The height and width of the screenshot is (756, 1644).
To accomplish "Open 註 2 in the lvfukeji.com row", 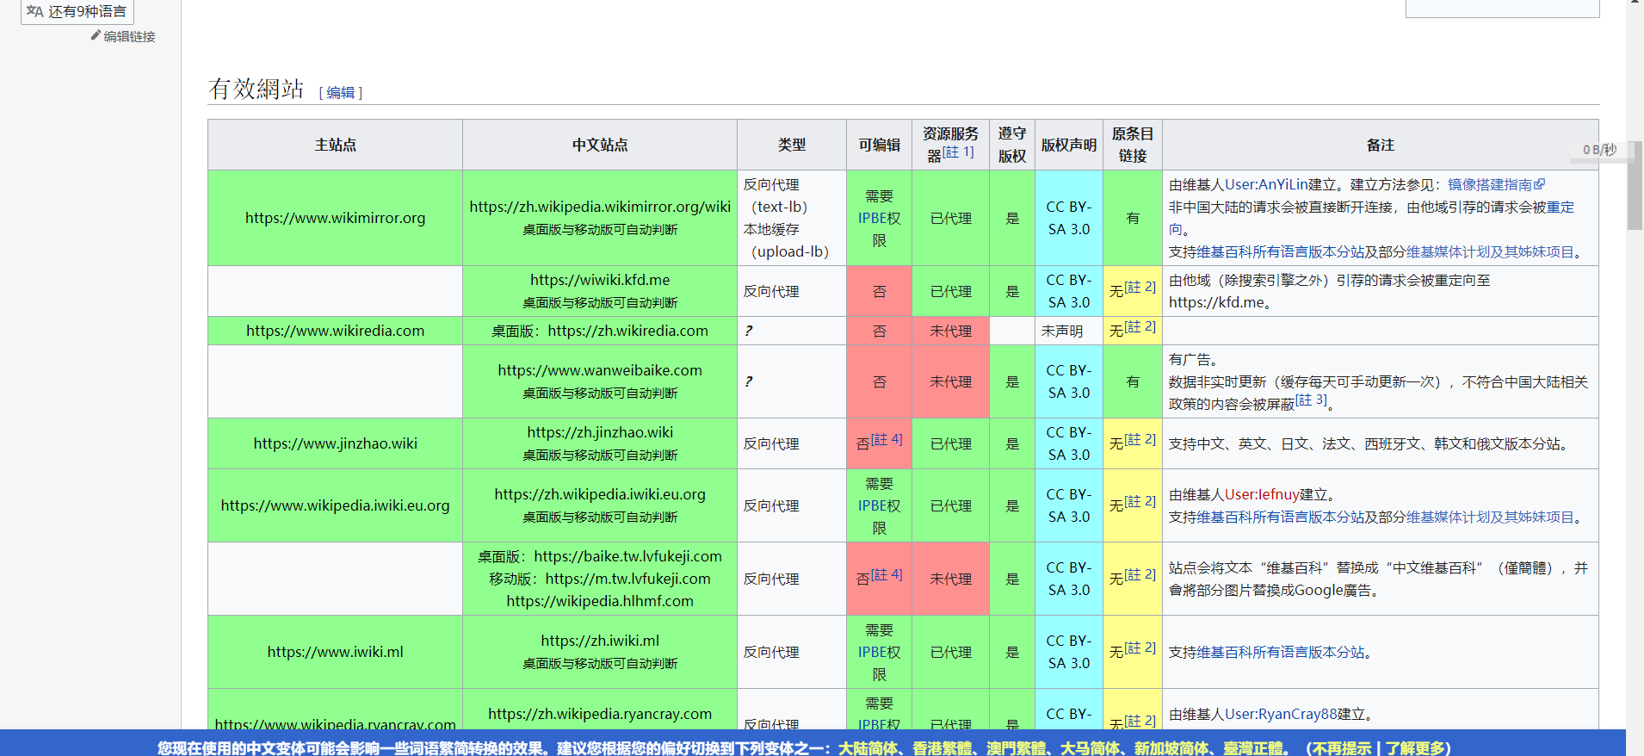I will point(1140,575).
